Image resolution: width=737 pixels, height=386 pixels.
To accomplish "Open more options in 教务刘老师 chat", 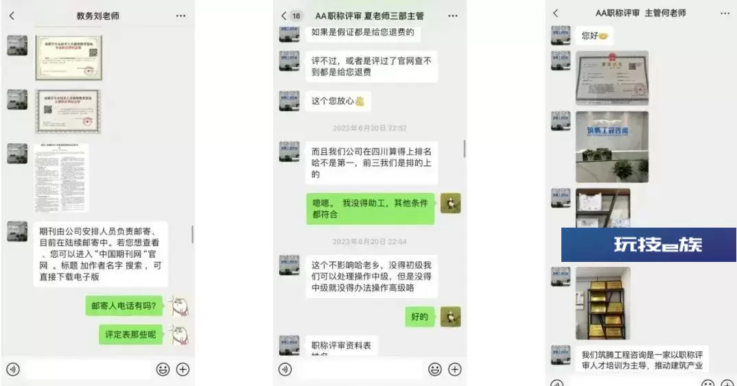I will pos(181,16).
